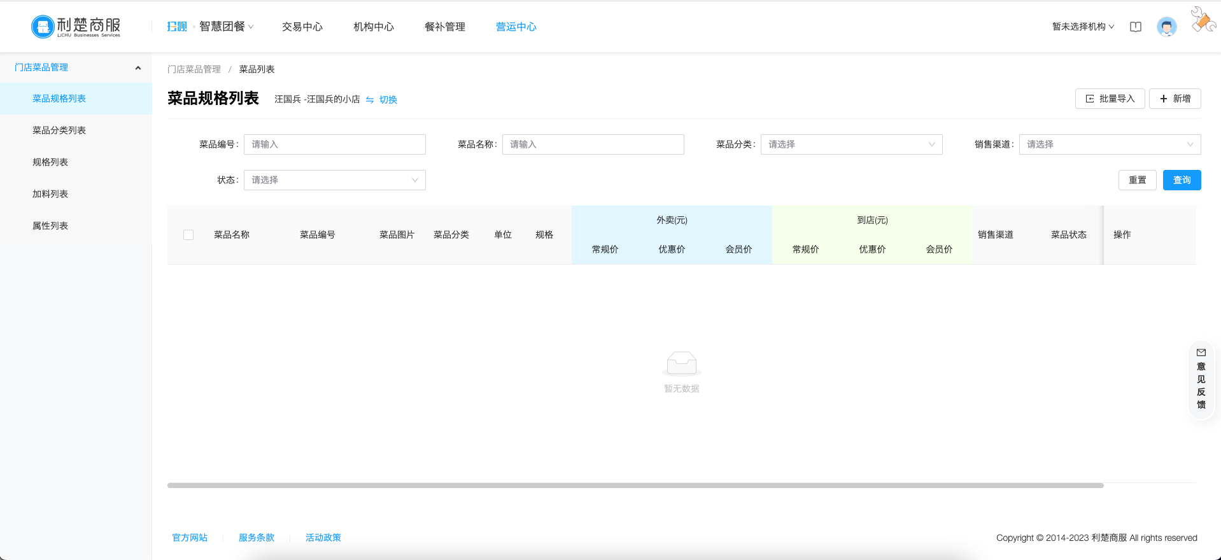Open the 官方网站 footer link

(x=190, y=538)
